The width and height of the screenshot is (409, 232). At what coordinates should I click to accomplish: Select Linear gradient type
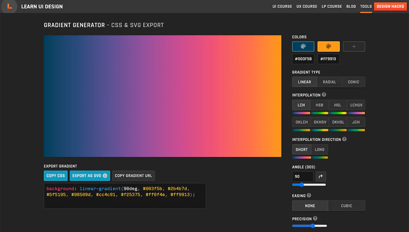point(304,82)
